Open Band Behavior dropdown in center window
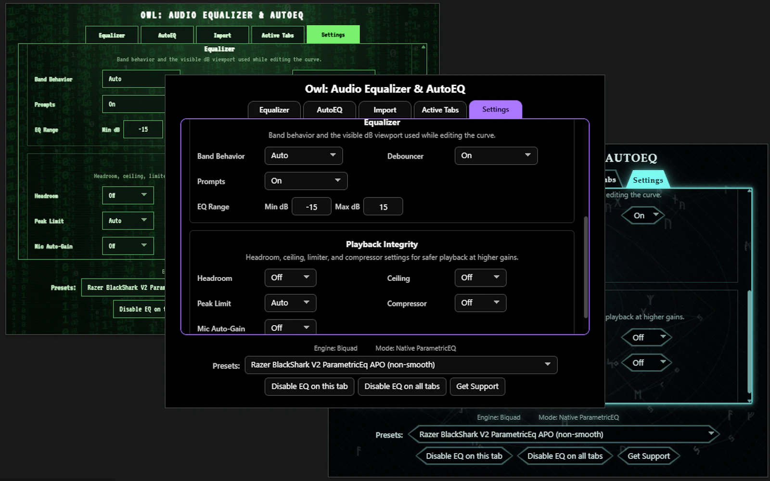This screenshot has height=481, width=770. pos(304,155)
